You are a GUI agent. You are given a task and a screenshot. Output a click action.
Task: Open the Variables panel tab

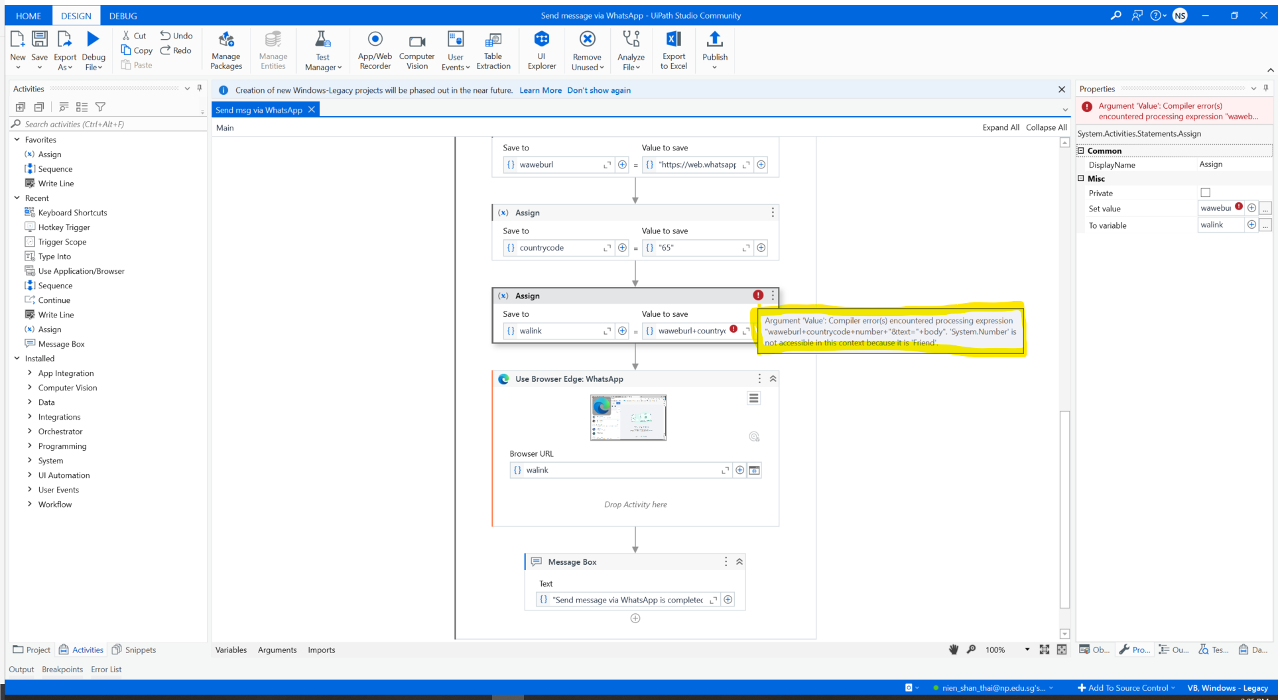pyautogui.click(x=231, y=650)
